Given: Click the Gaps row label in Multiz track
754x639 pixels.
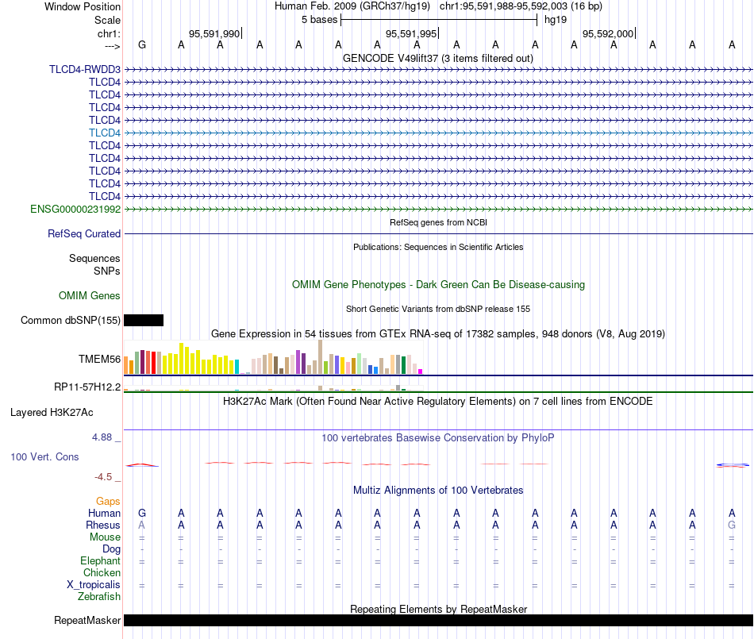Looking at the screenshot, I should pyautogui.click(x=108, y=502).
